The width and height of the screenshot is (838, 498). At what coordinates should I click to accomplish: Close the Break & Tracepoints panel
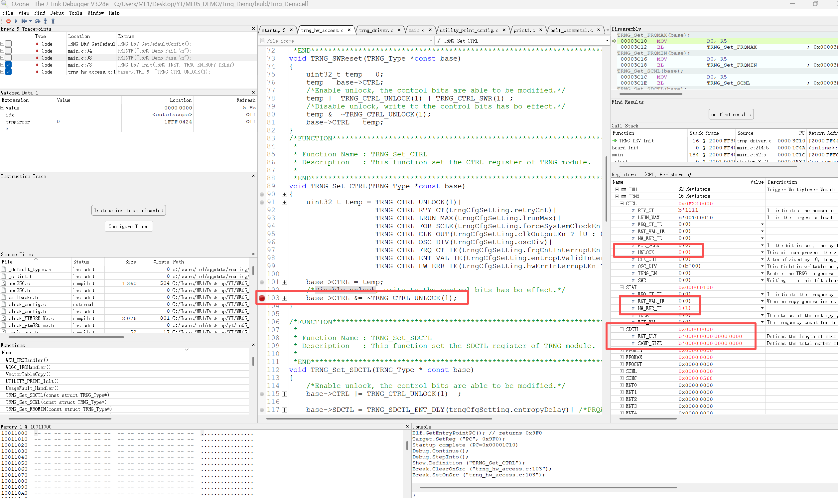pos(253,29)
